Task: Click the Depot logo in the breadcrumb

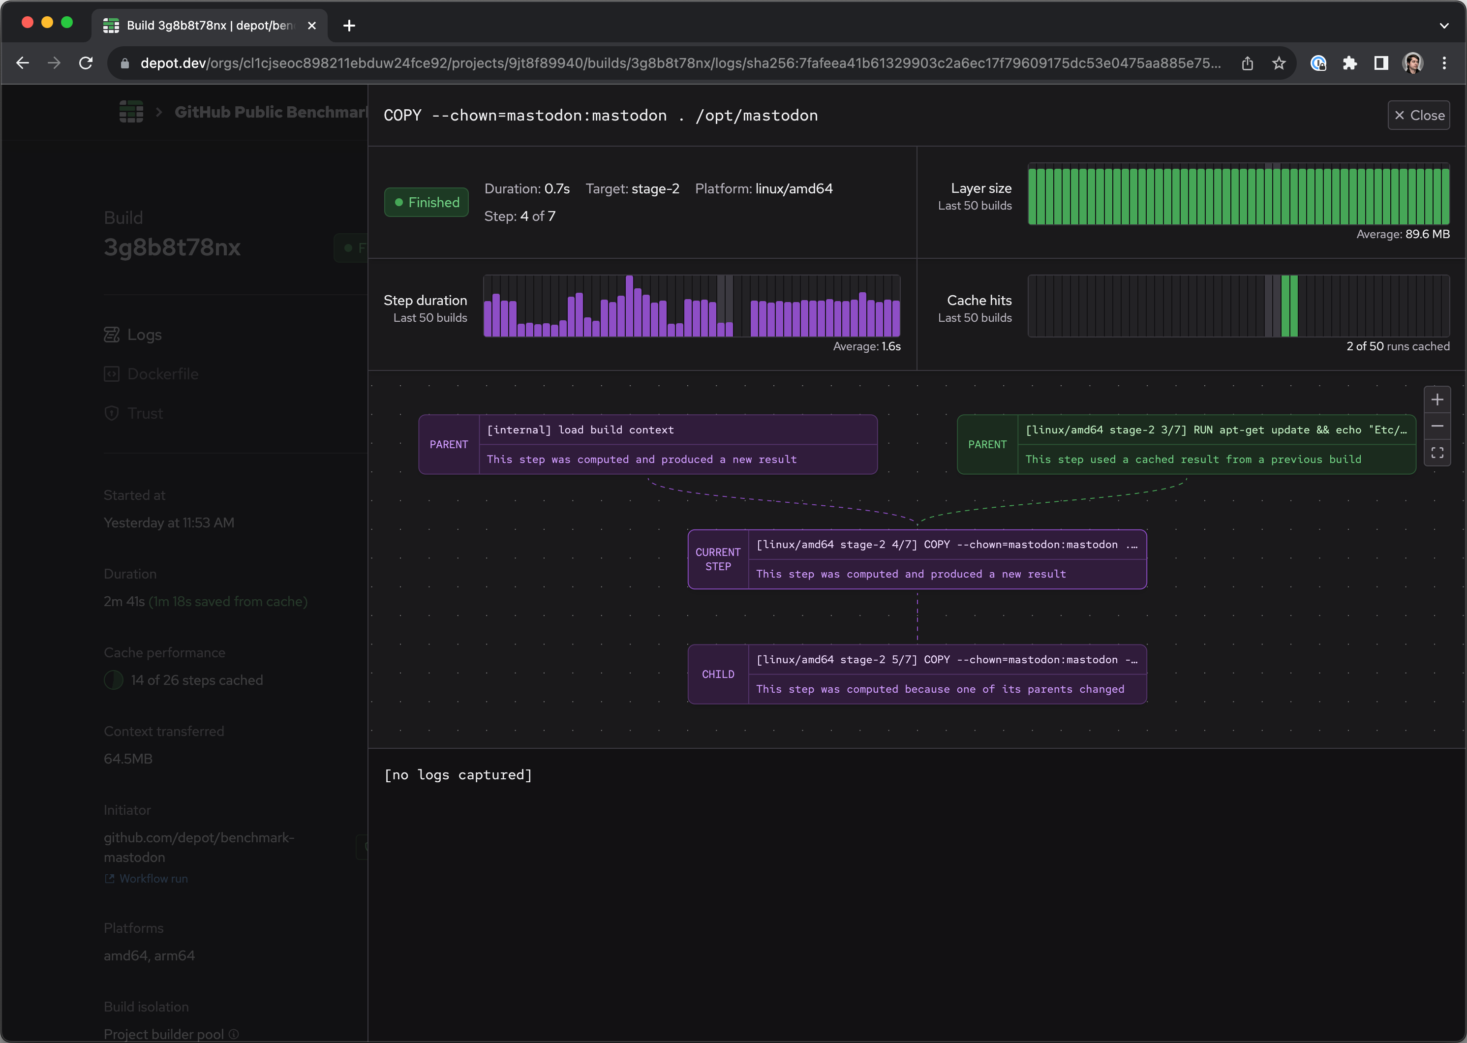Action: click(x=131, y=112)
